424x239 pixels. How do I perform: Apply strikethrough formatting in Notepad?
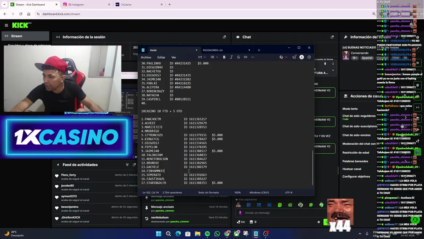[238, 57]
